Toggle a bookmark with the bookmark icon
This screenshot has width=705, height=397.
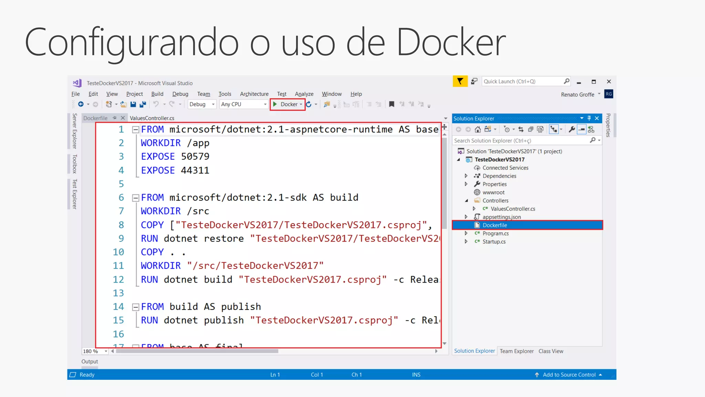(x=391, y=104)
